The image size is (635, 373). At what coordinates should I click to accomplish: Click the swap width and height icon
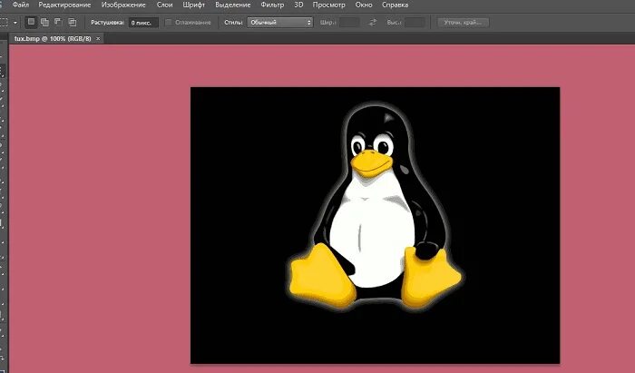[373, 23]
